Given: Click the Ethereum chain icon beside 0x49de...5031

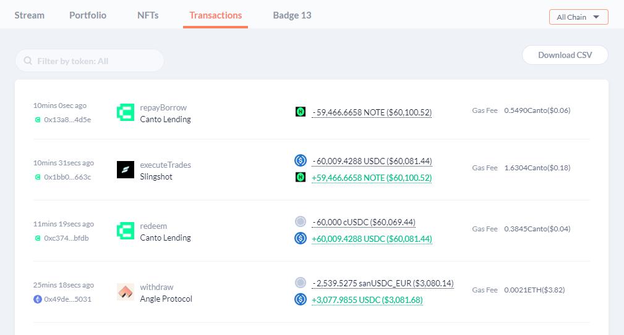Looking at the screenshot, I should (x=38, y=299).
